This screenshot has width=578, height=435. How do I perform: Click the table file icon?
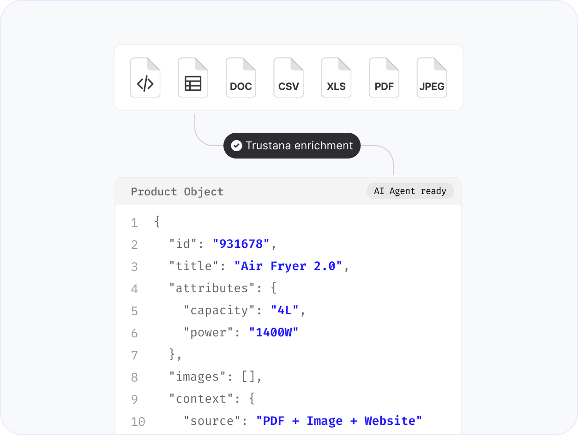pos(193,77)
